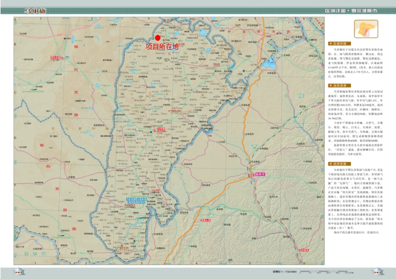Select the red 项目所在地 label

(x=162, y=47)
